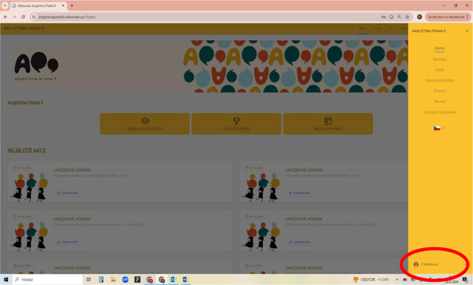
Task: Close the yellow side menu drawer
Action: click(467, 31)
